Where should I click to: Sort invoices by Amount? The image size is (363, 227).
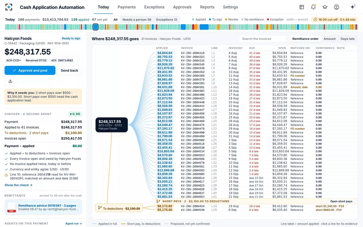pos(329,39)
